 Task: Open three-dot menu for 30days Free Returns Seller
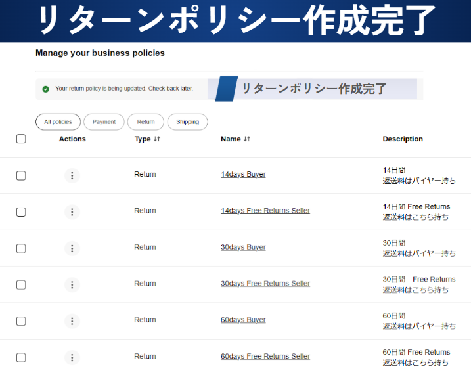(72, 285)
